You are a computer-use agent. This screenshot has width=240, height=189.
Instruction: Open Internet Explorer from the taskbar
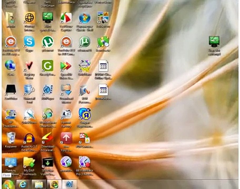tap(23, 185)
